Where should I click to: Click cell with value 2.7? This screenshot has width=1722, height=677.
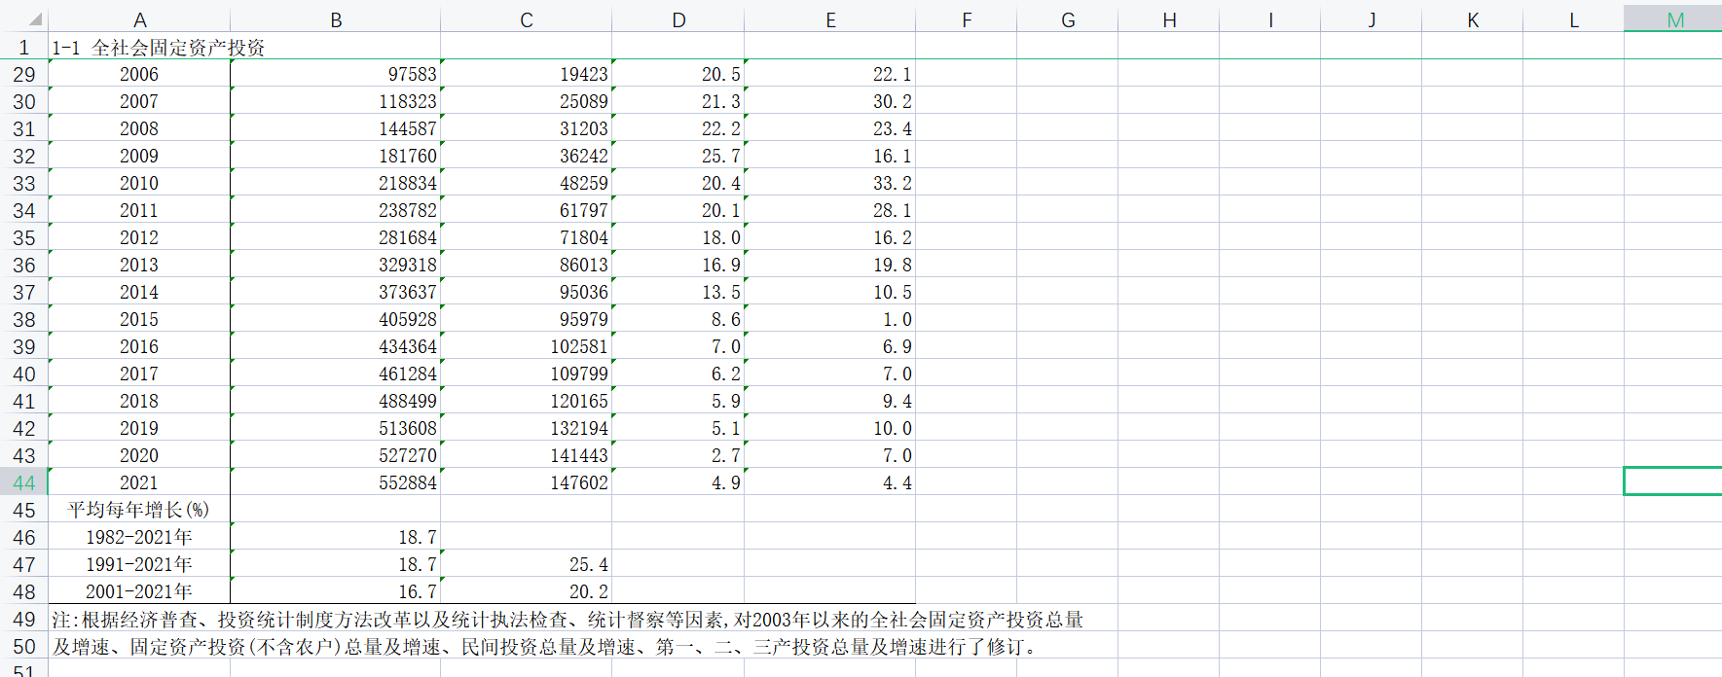[678, 455]
